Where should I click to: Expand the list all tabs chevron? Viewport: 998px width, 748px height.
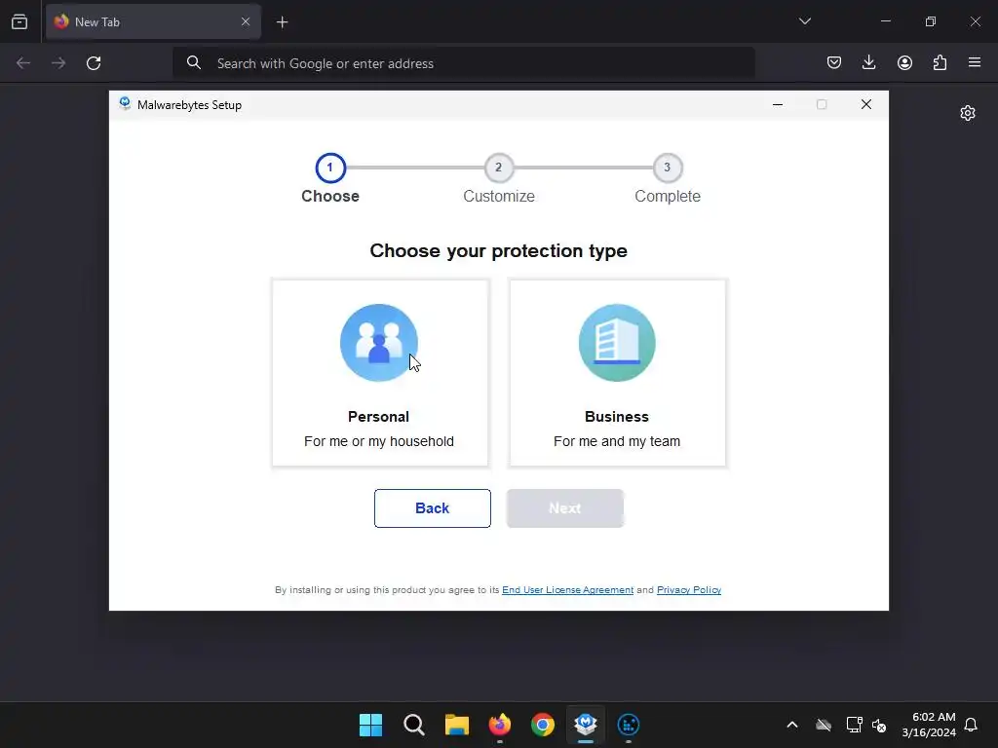click(804, 21)
